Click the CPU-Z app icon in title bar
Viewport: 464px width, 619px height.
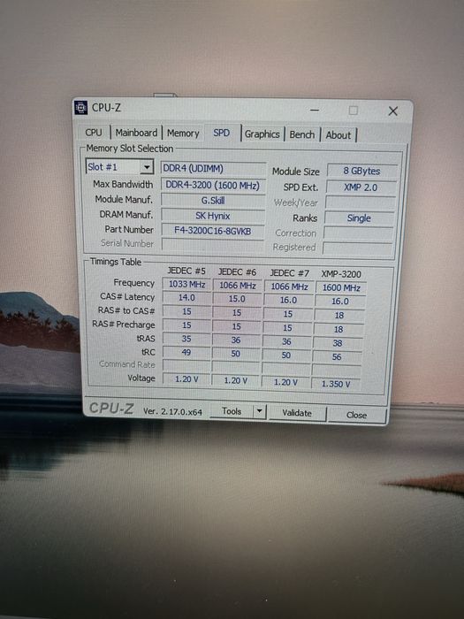tap(81, 107)
